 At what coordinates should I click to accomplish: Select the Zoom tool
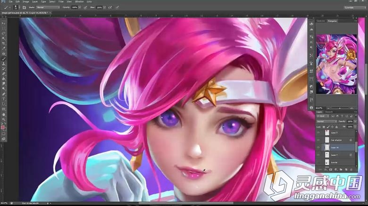coord(3,119)
